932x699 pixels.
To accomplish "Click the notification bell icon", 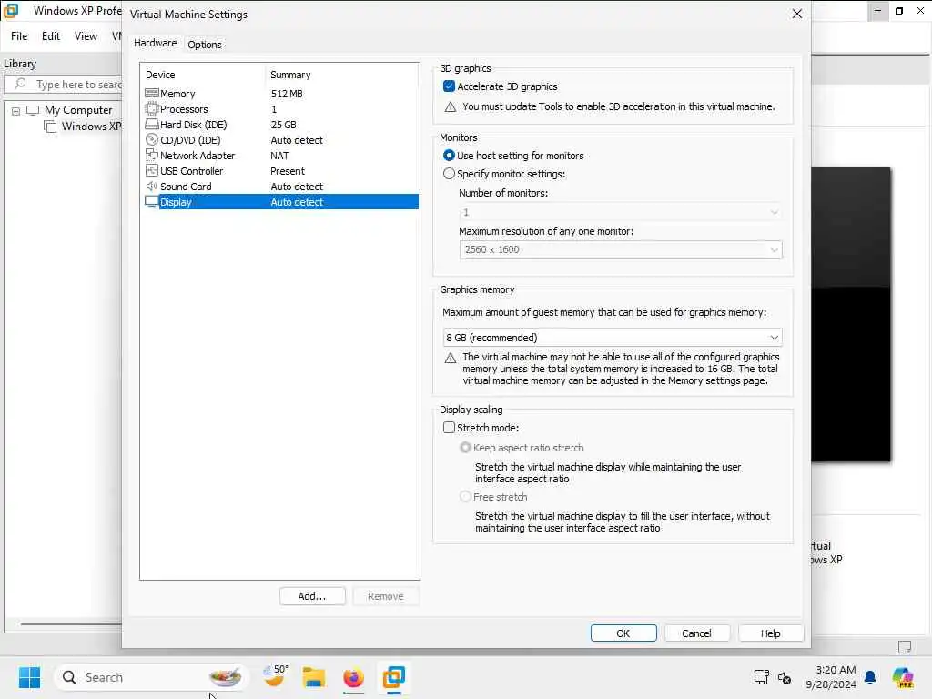I will [870, 677].
